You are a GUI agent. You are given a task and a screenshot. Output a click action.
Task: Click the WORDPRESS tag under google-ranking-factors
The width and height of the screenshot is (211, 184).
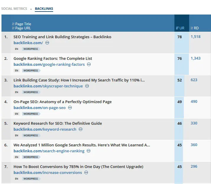(31, 71)
